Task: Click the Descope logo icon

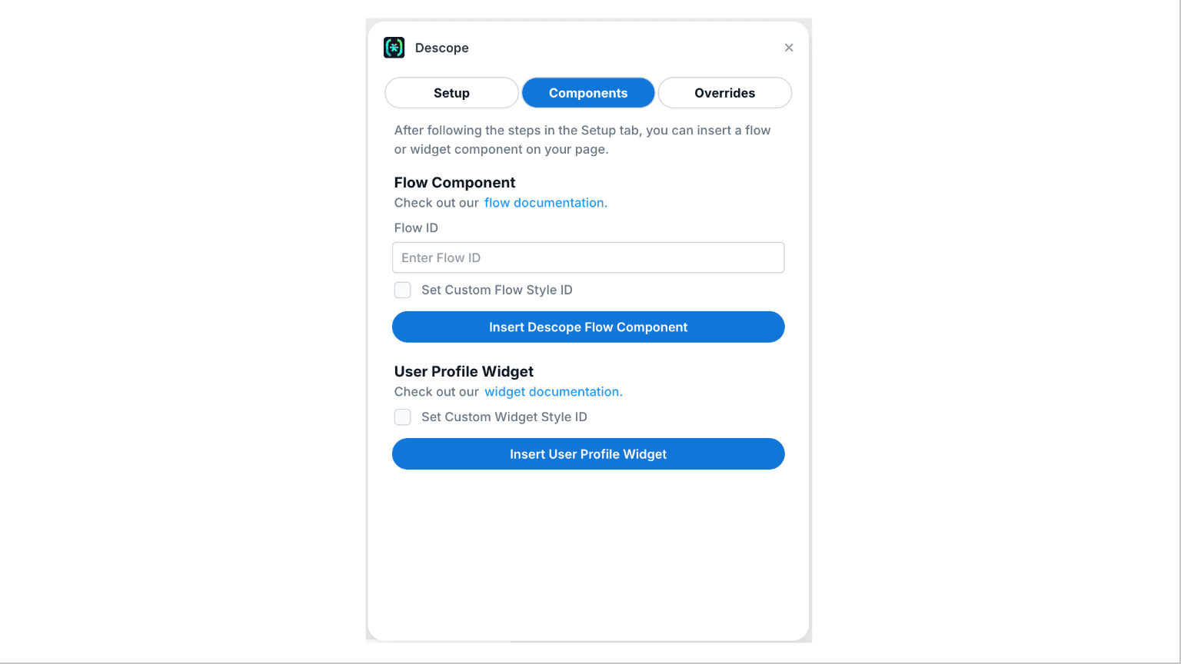Action: pyautogui.click(x=394, y=47)
